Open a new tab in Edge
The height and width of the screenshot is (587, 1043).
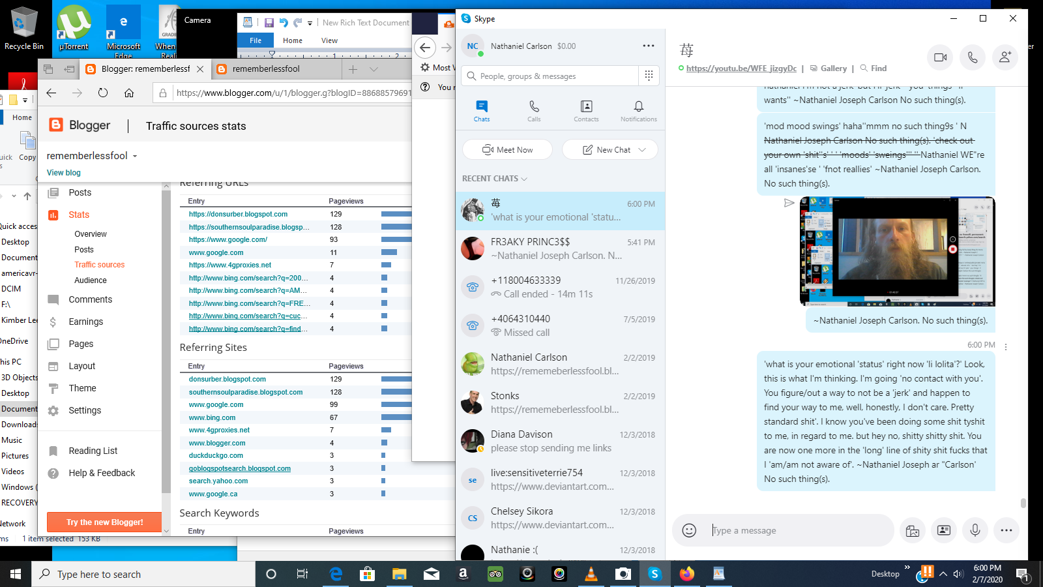pos(353,69)
